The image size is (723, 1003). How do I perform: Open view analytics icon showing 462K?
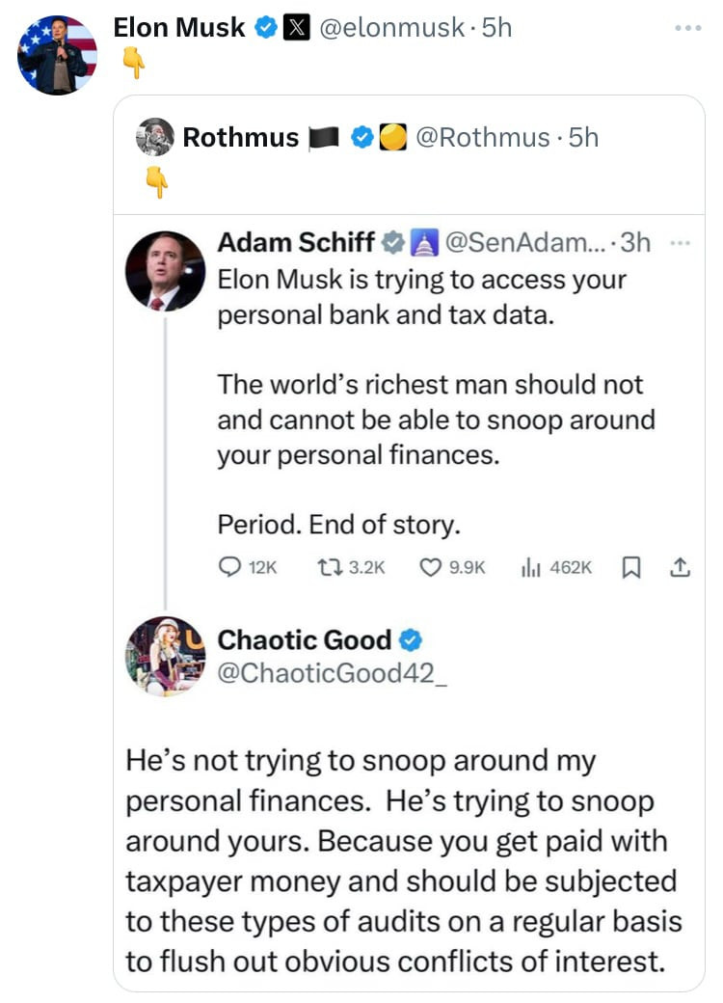[x=528, y=568]
